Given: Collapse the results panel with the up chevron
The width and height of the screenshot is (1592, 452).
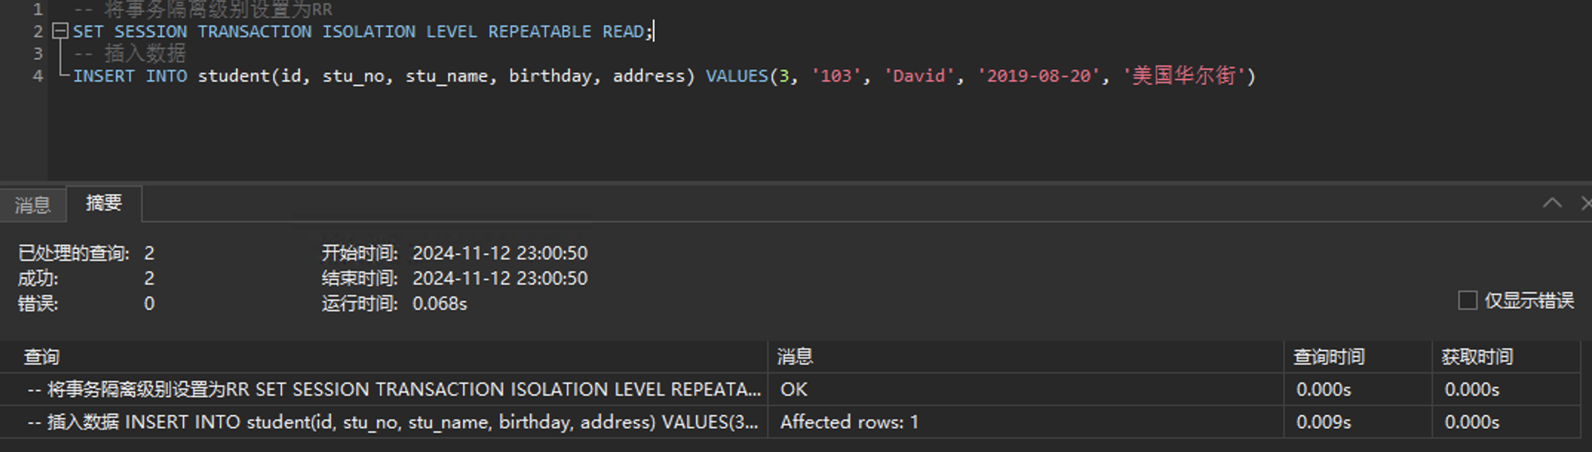Looking at the screenshot, I should 1552,203.
